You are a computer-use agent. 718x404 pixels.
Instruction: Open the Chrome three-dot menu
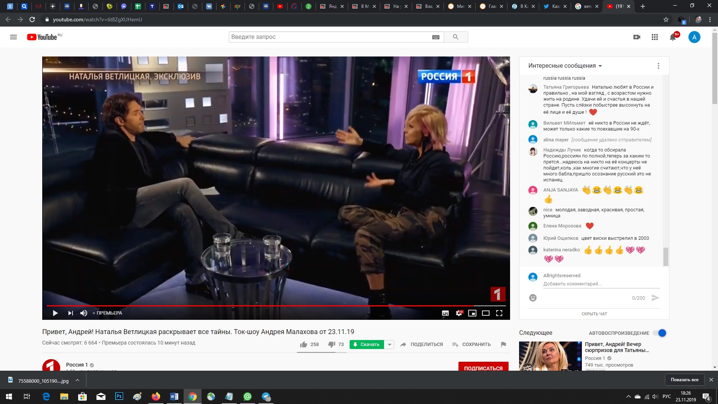coord(710,19)
